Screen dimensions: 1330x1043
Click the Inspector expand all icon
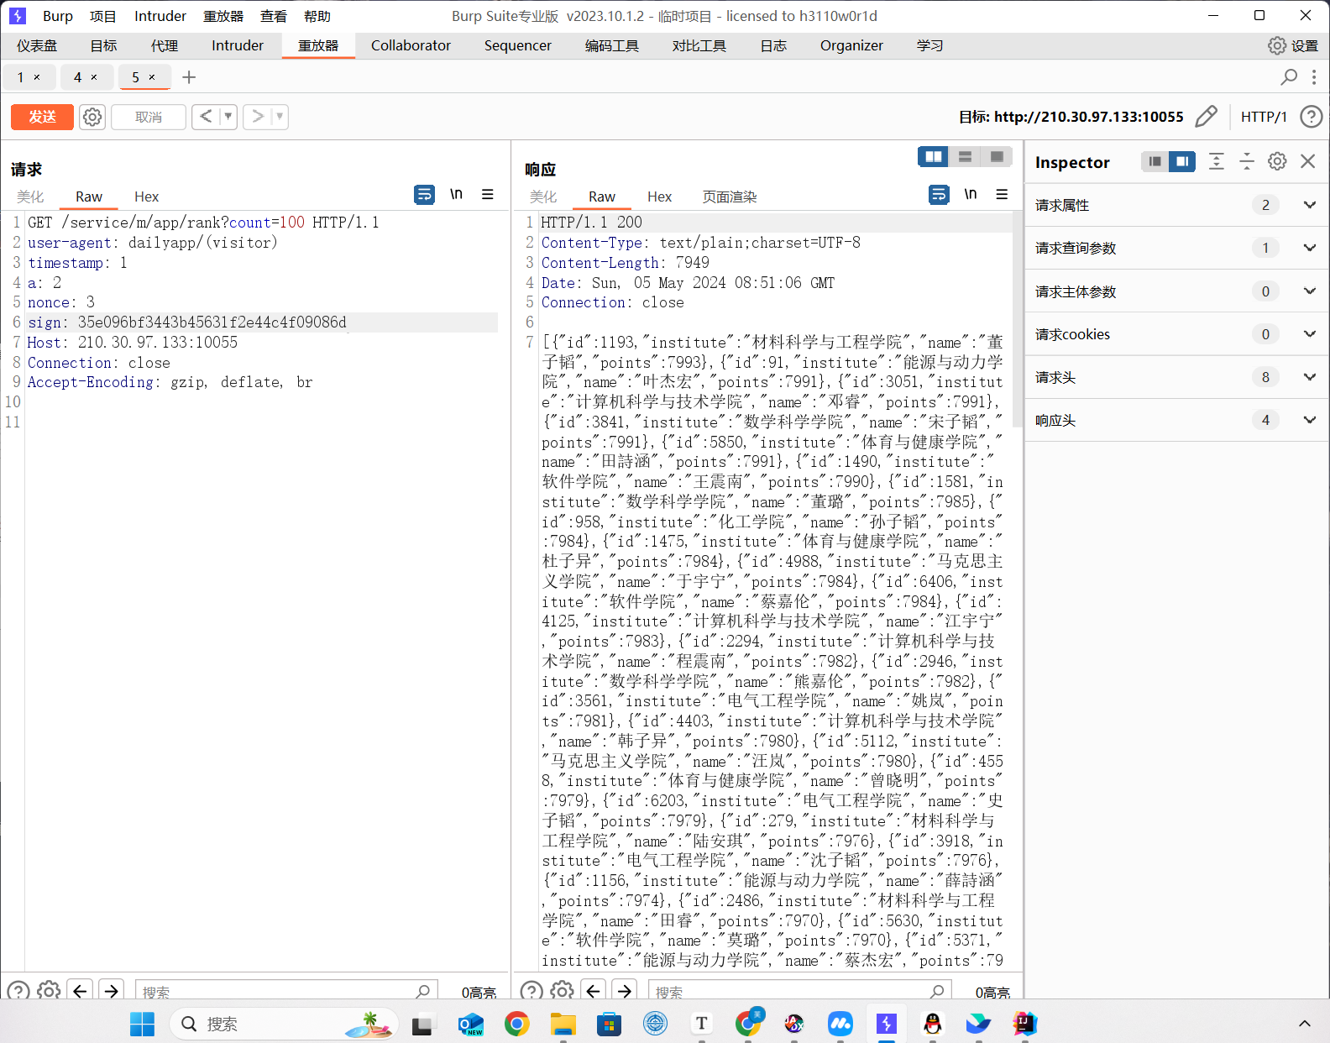1216,161
